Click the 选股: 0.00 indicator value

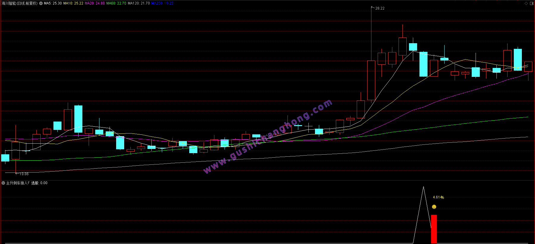[39, 183]
